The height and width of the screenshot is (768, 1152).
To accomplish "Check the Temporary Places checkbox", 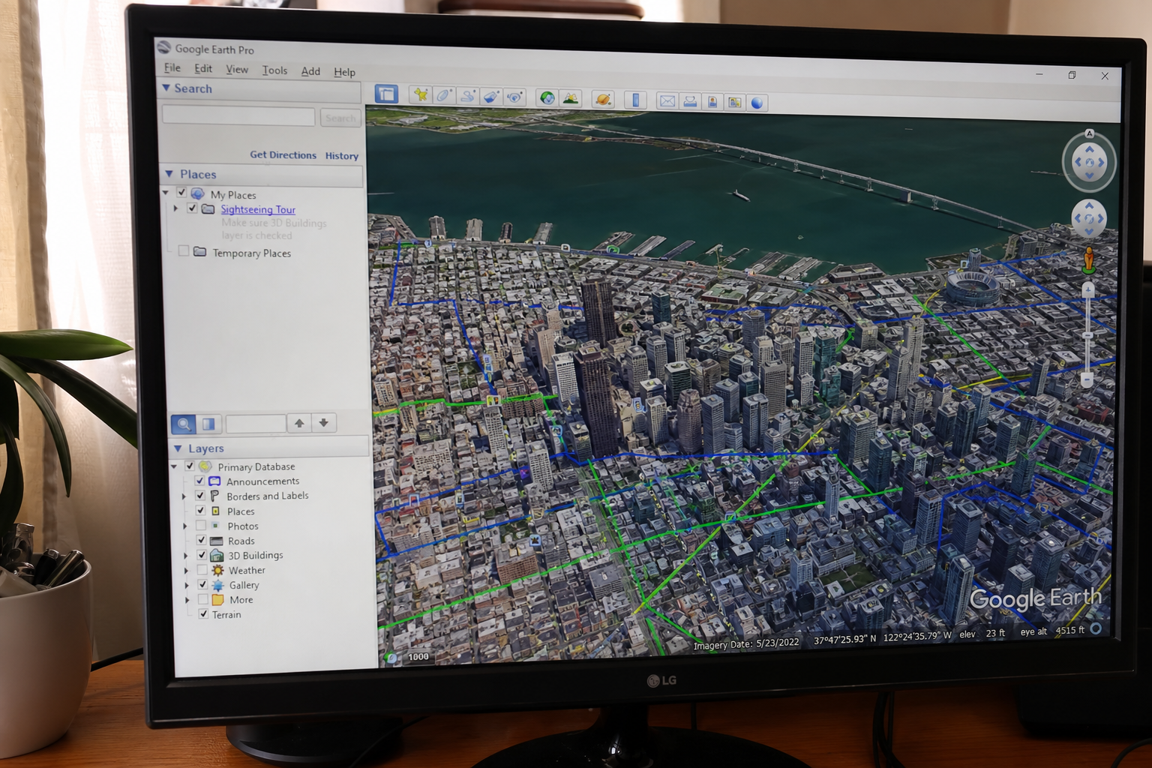I will coord(184,251).
